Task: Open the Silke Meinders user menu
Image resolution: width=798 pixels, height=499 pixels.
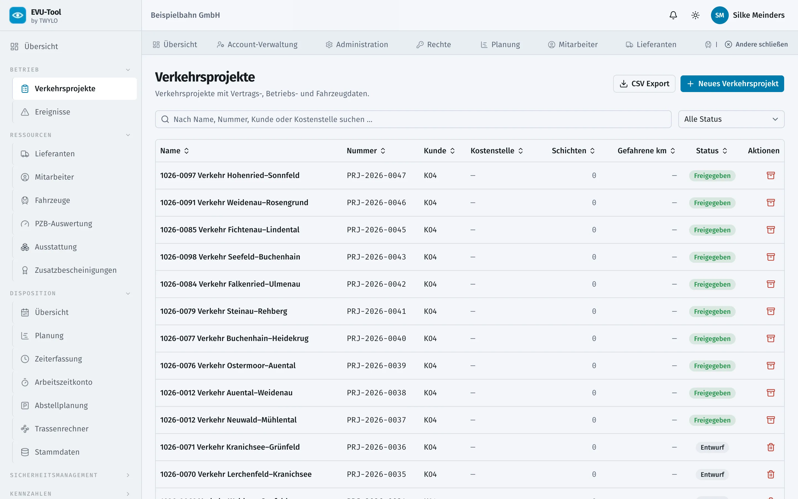Action: point(748,15)
